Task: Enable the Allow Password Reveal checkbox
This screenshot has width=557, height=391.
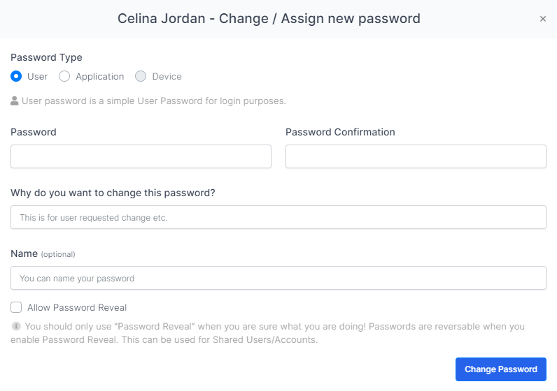Action: pyautogui.click(x=17, y=307)
